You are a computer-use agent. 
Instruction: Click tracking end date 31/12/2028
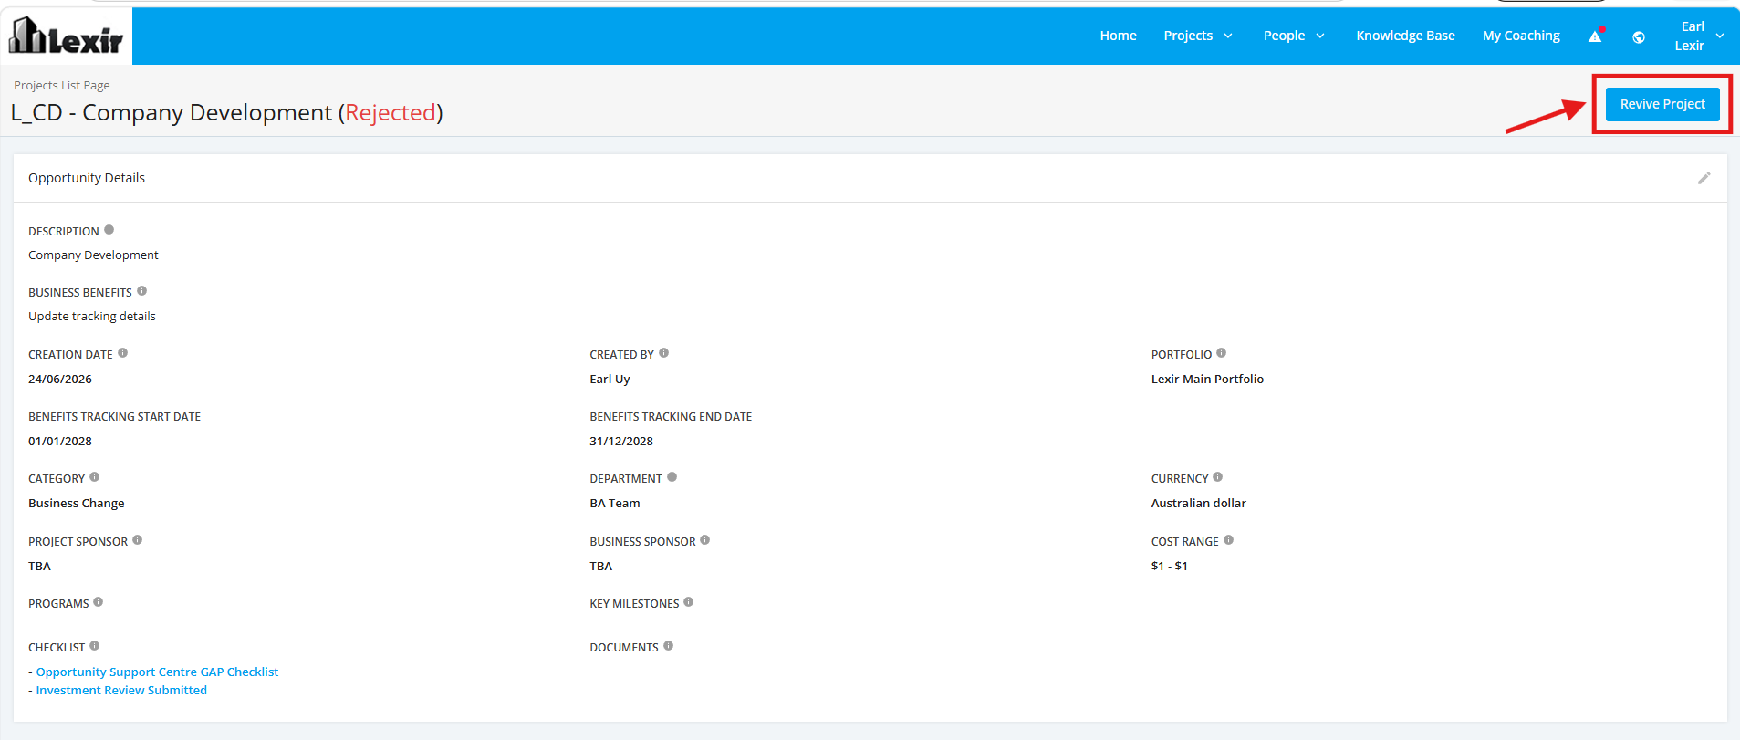point(621,441)
